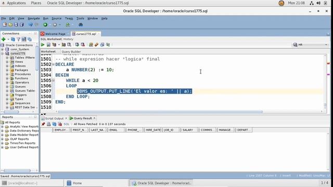The height and width of the screenshot is (187, 333).
Task: Click the Commit icon in worksheet toolbar
Action: [77, 45]
